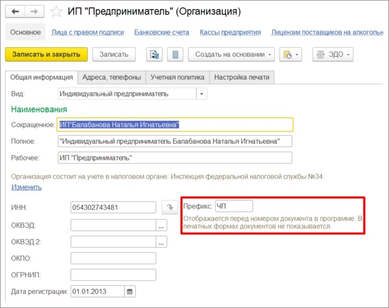Click the Сокращенное name field
Image resolution: width=389 pixels, height=308 pixels.
175,125
